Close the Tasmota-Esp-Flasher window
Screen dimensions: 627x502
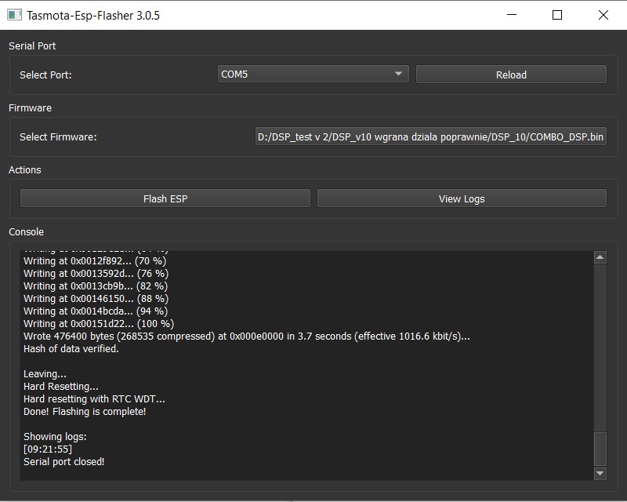point(603,15)
